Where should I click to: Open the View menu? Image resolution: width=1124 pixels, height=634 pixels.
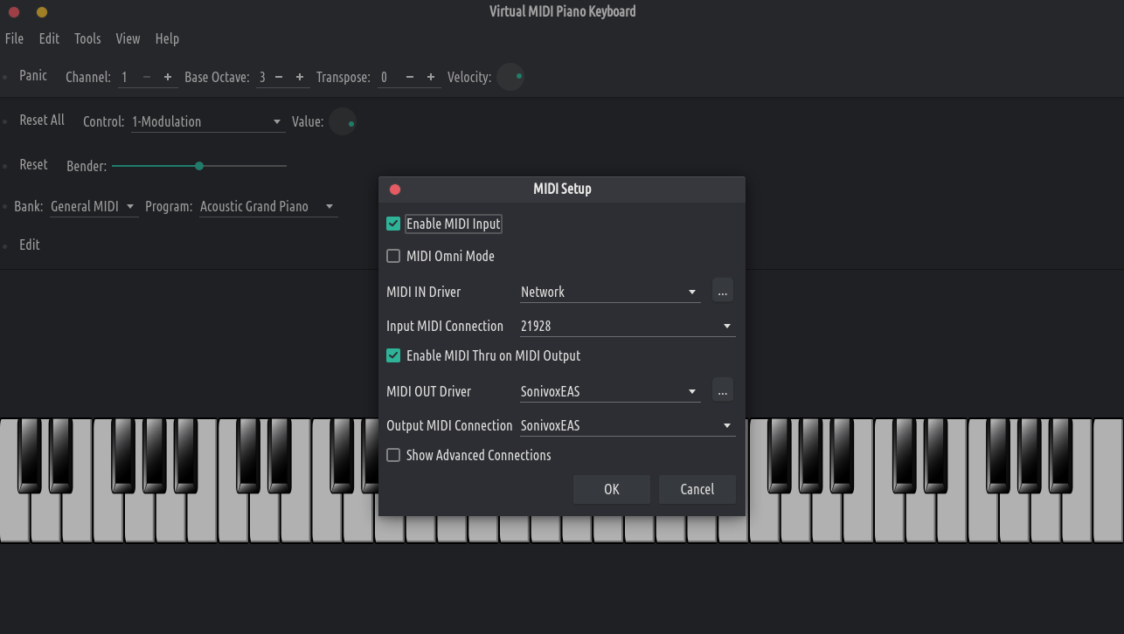click(128, 38)
